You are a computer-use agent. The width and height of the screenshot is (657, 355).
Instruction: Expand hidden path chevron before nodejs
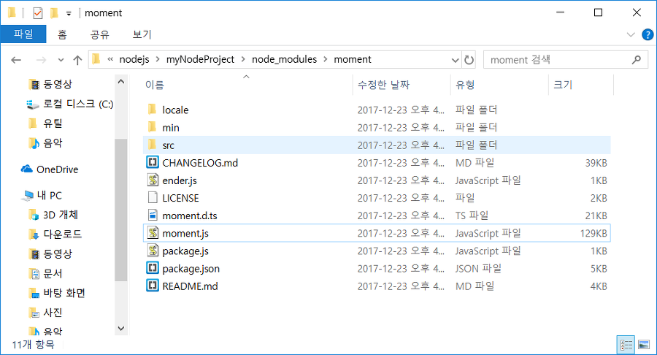click(x=110, y=59)
